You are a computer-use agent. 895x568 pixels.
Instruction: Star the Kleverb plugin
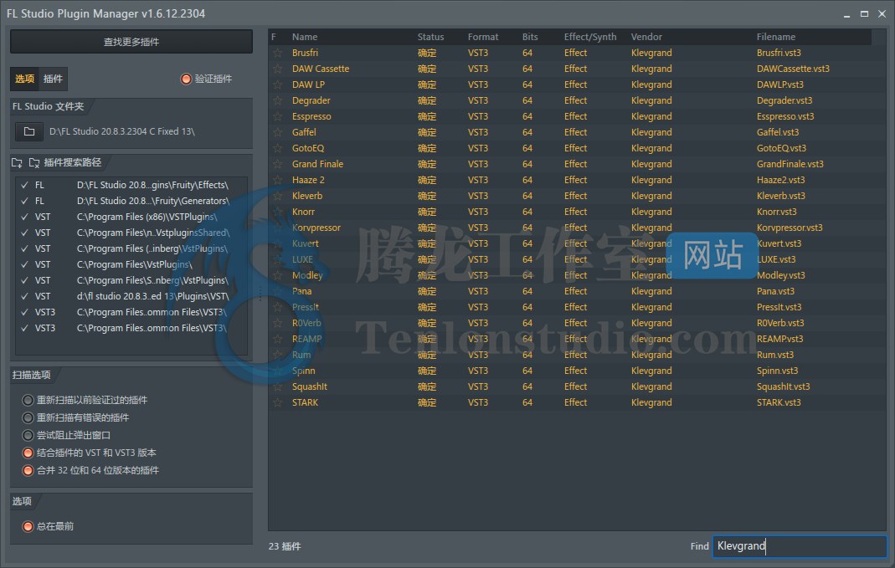pyautogui.click(x=277, y=197)
